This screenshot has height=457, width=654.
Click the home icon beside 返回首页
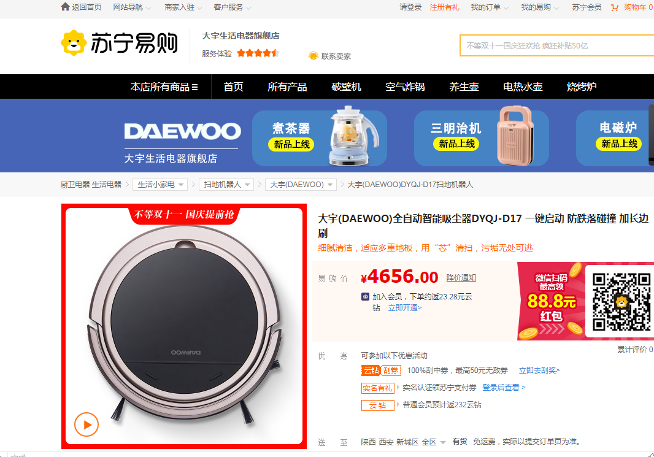[65, 7]
